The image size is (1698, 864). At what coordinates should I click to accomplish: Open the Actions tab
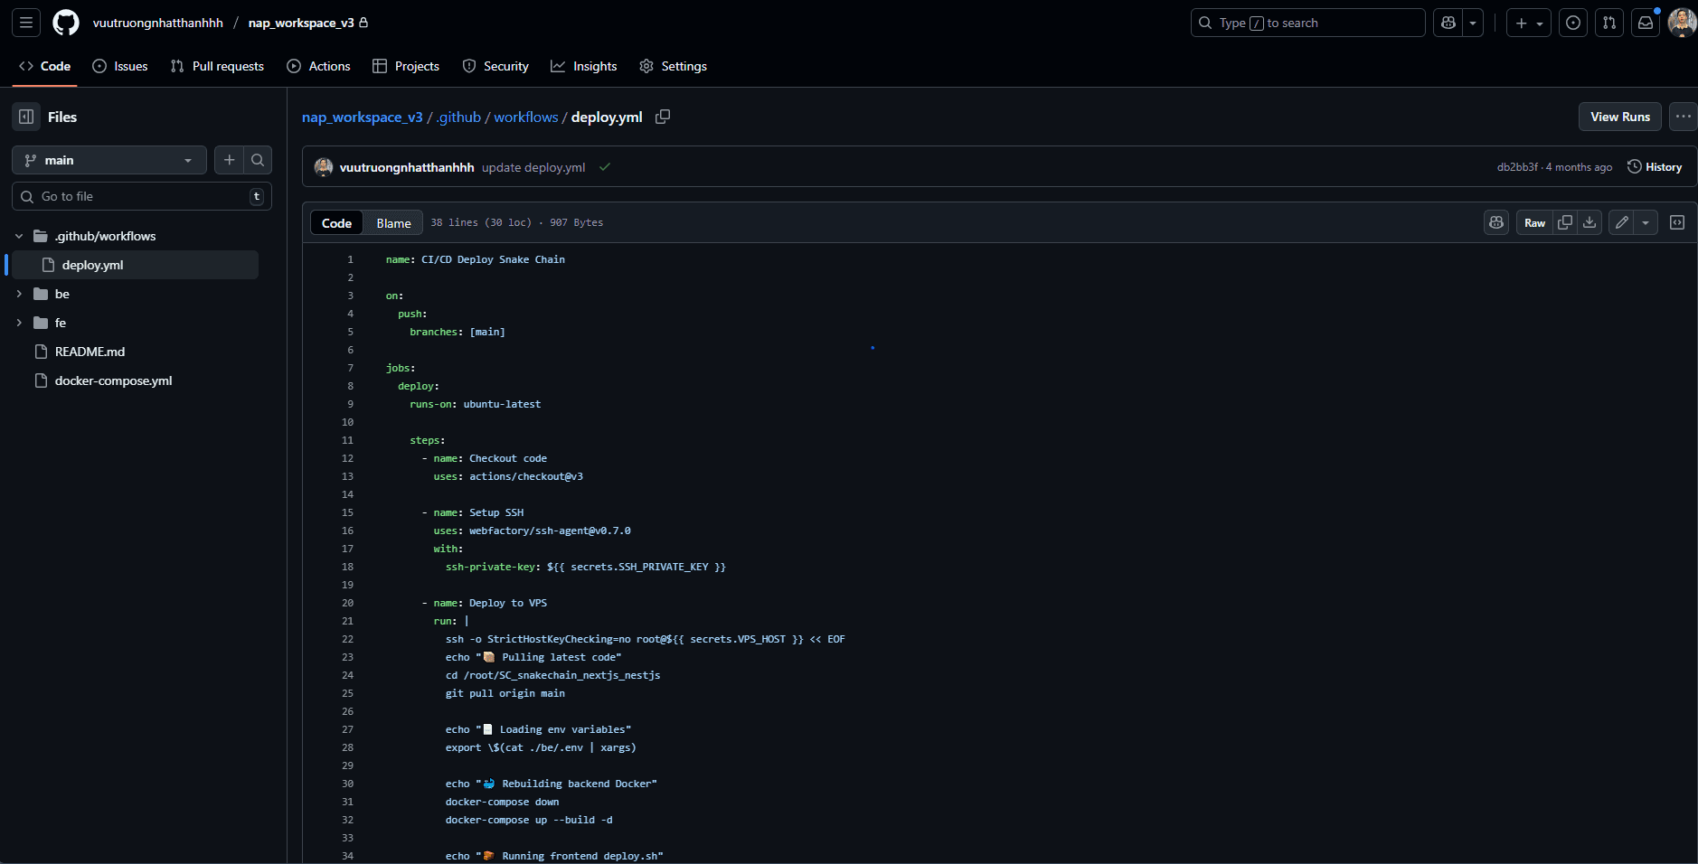(319, 66)
